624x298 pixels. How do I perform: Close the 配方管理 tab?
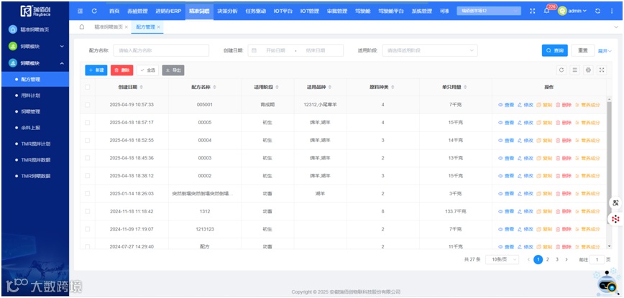tap(158, 27)
